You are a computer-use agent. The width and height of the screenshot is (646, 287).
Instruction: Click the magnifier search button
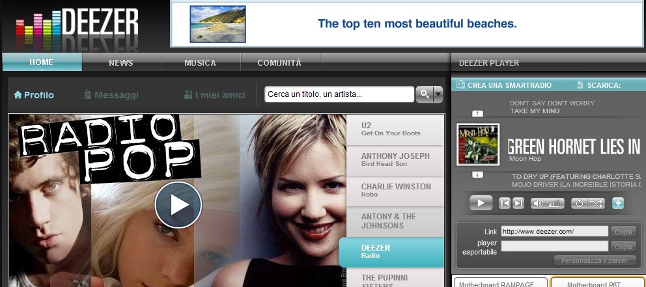[x=425, y=94]
